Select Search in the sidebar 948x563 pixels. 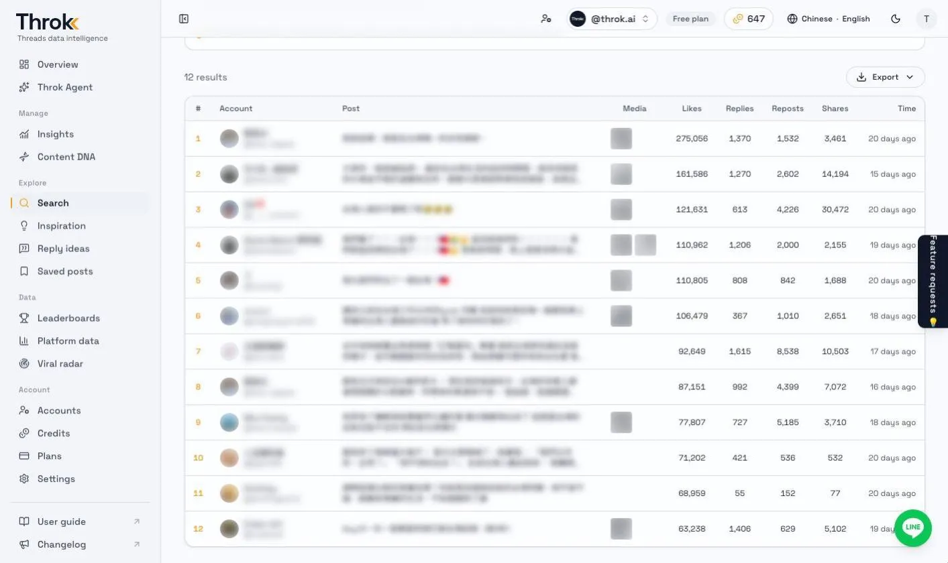[81, 203]
